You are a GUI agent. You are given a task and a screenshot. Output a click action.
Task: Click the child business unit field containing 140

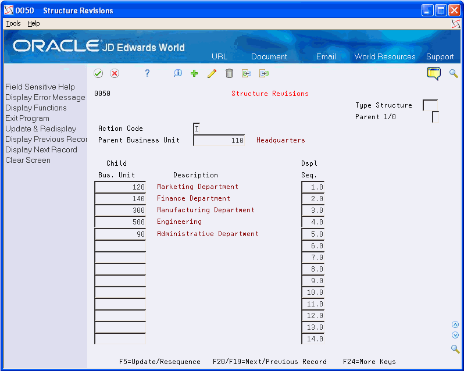click(120, 198)
